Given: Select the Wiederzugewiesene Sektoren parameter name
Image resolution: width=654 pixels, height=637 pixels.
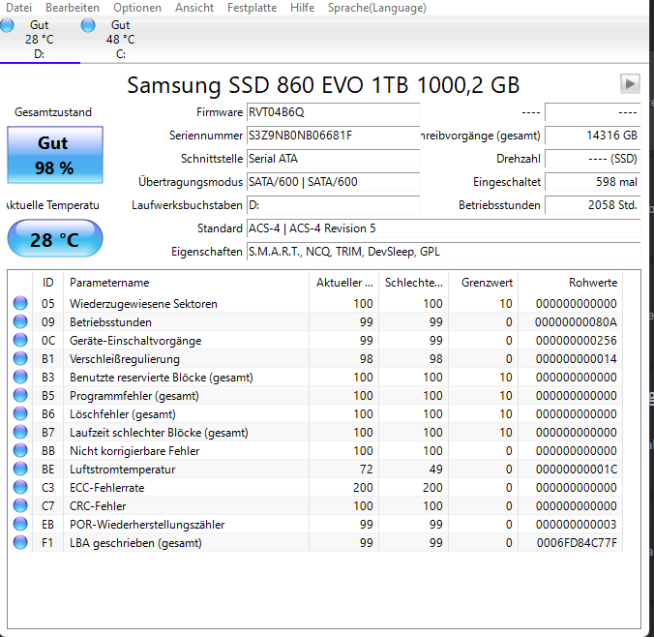Looking at the screenshot, I should [143, 304].
